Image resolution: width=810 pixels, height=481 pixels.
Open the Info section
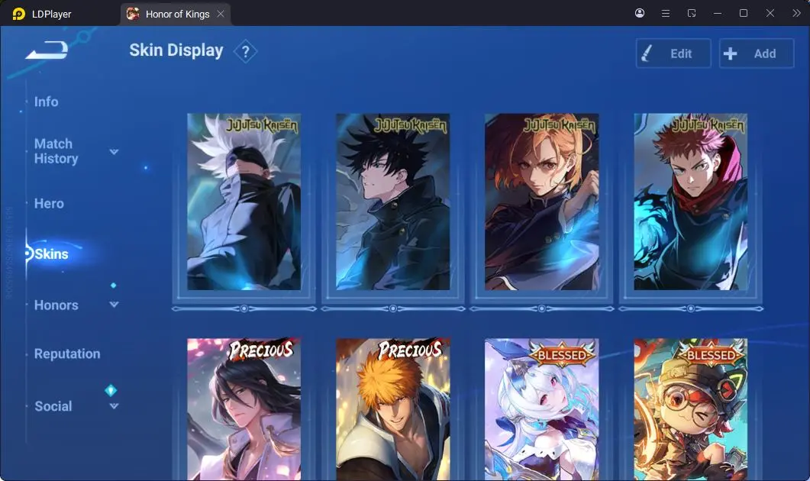point(46,102)
